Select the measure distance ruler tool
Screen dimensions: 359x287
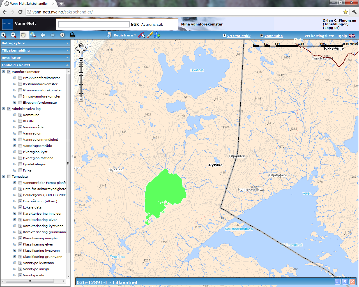click(72, 35)
